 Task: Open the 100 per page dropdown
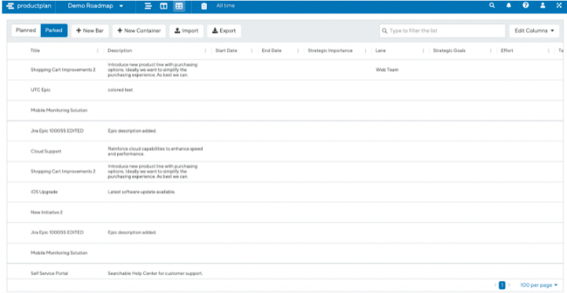pyautogui.click(x=539, y=285)
